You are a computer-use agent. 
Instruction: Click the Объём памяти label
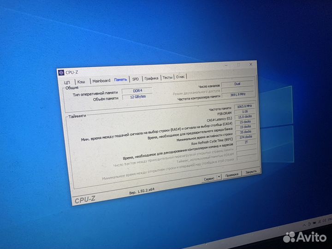click(106, 99)
